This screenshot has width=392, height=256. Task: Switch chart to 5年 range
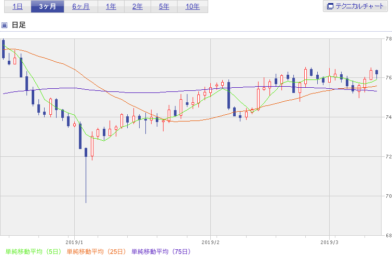164,7
